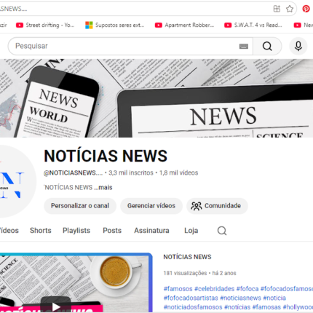Image resolution: width=313 pixels, height=313 pixels.
Task: Switch to the Posts tab
Action: (112, 231)
